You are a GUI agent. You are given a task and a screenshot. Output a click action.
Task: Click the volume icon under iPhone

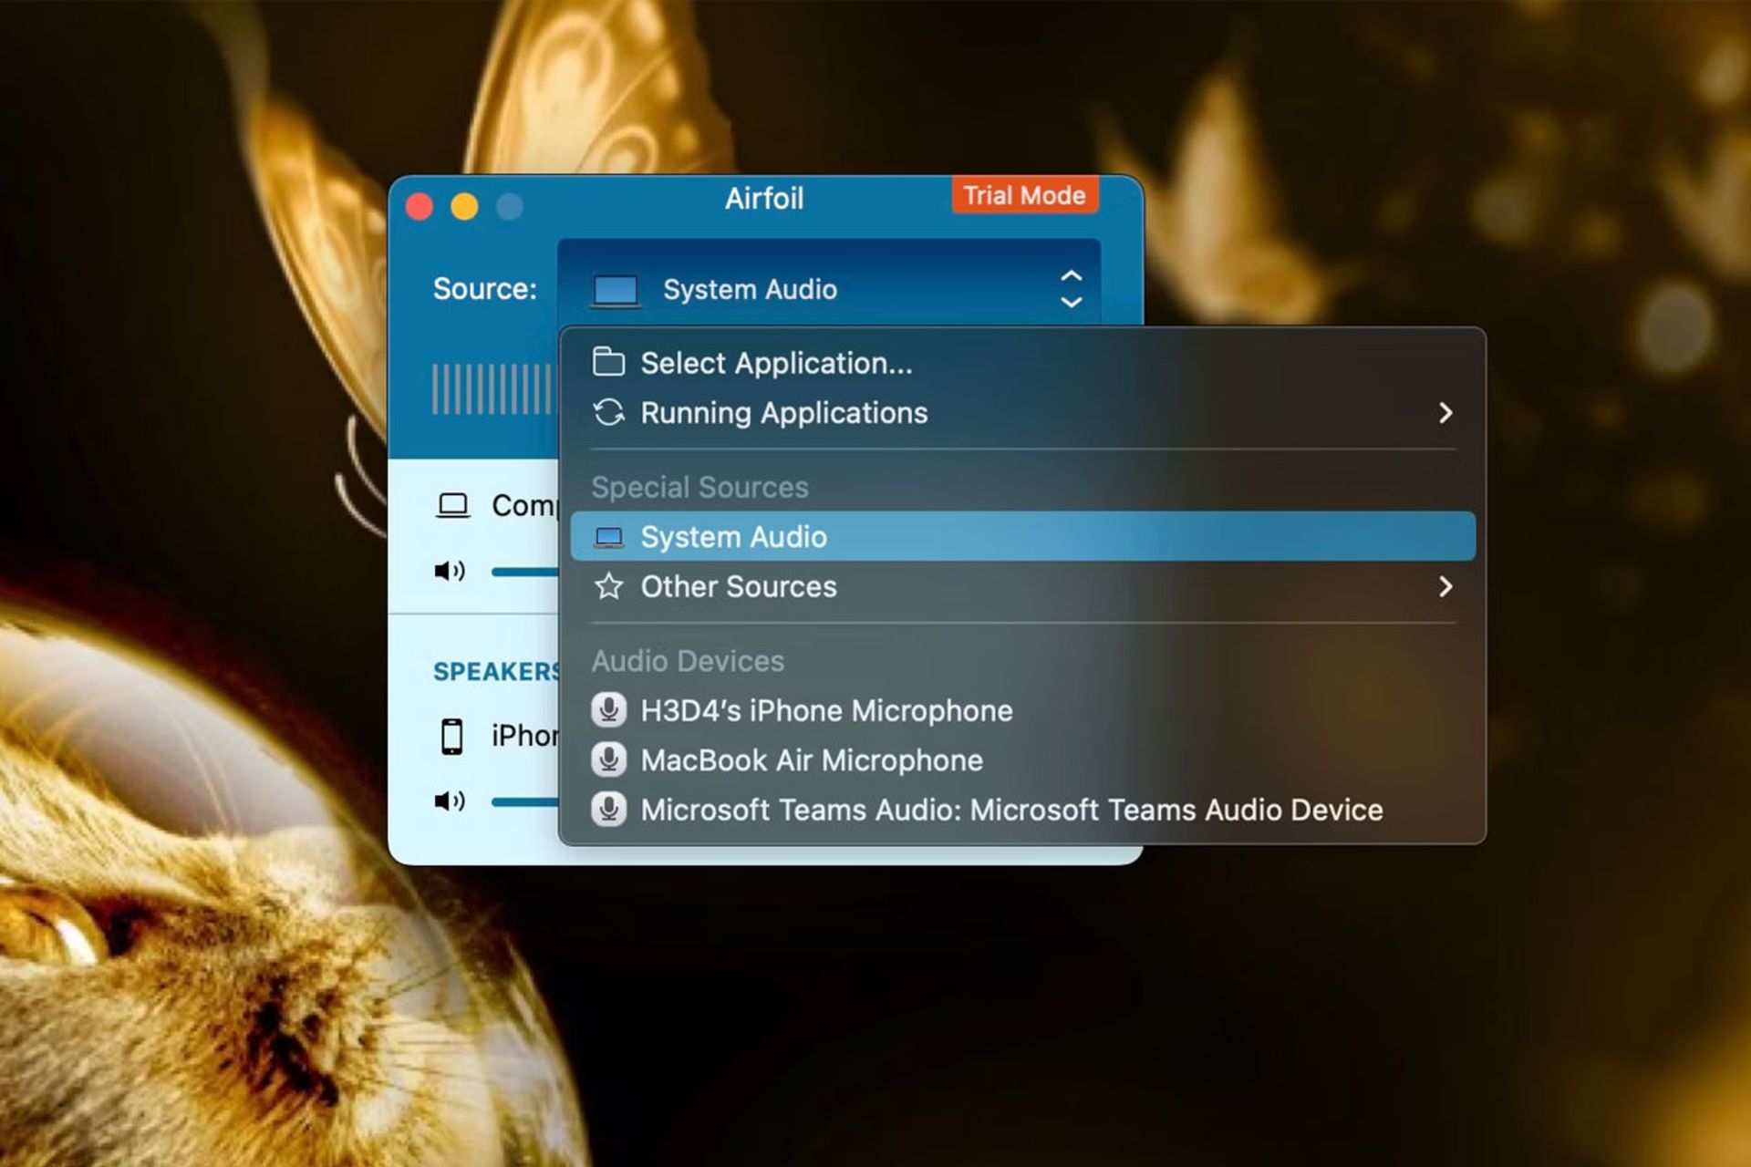tap(450, 800)
